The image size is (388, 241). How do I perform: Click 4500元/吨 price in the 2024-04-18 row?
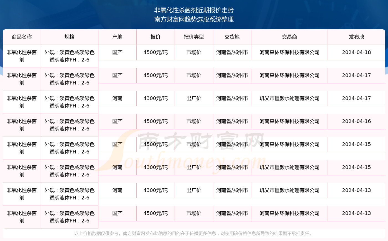coord(155,52)
